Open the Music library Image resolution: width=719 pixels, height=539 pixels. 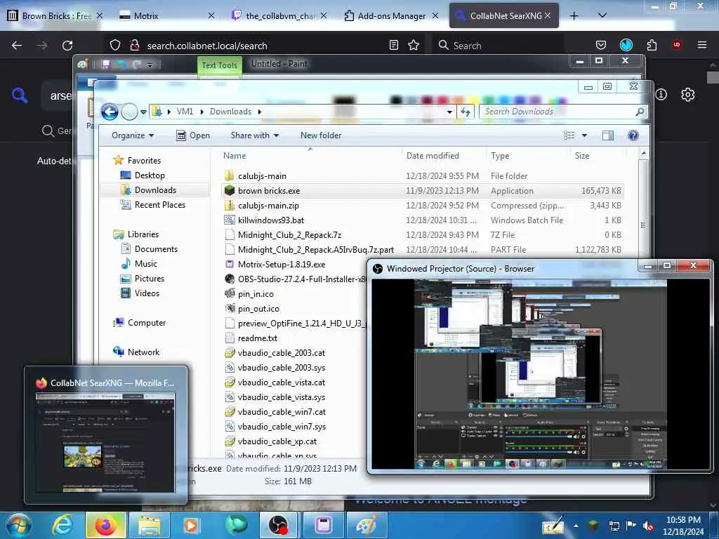click(140, 264)
